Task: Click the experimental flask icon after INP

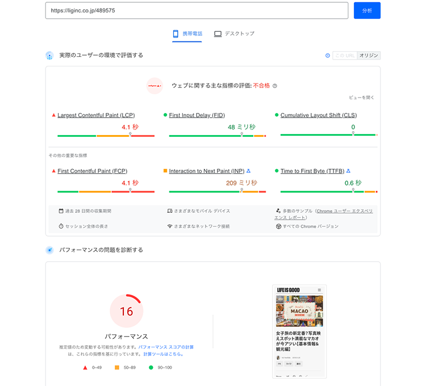Action: [248, 171]
